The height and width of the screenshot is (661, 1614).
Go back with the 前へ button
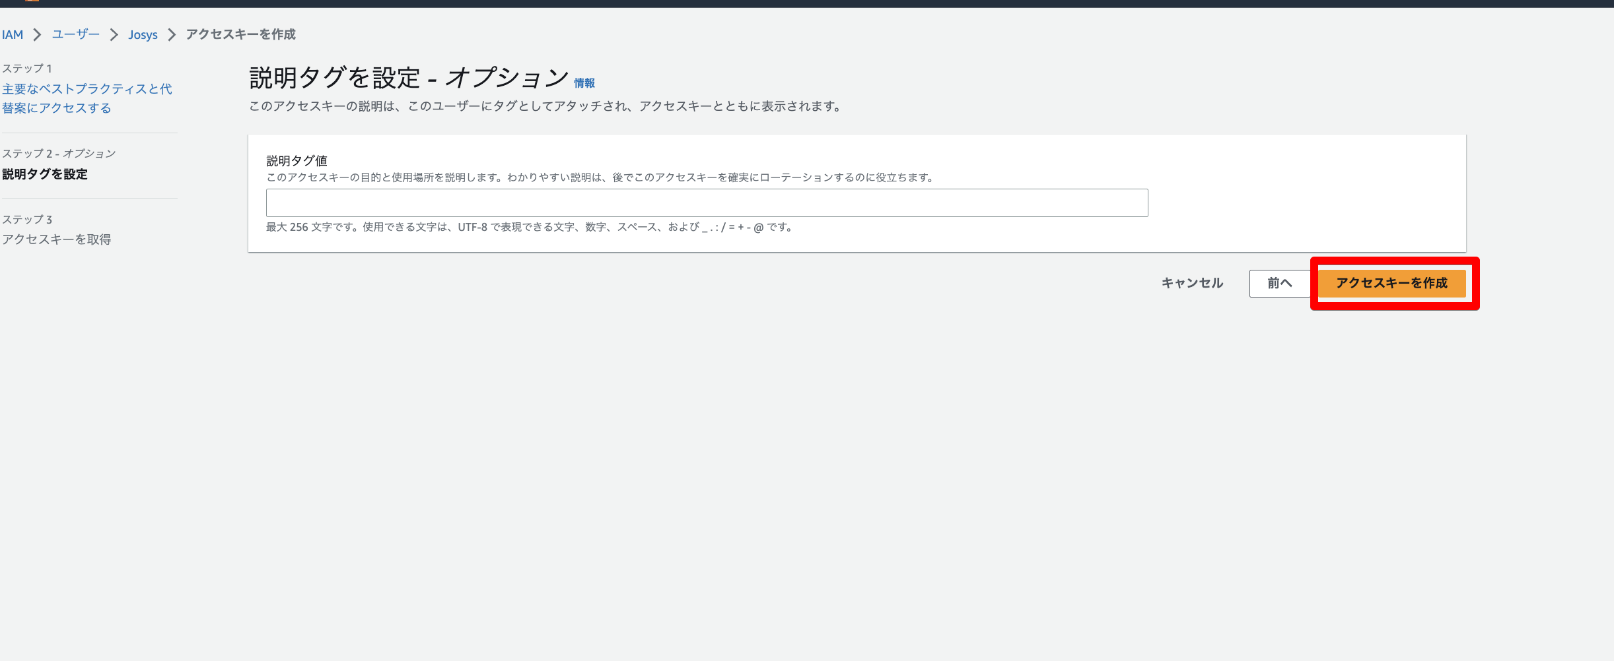coord(1279,283)
